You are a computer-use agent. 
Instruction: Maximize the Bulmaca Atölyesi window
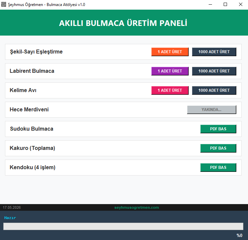click(x=225, y=4)
